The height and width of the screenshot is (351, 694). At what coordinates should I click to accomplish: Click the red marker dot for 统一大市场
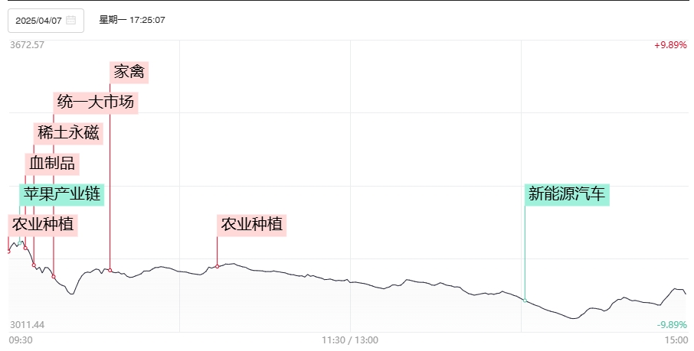(54, 277)
